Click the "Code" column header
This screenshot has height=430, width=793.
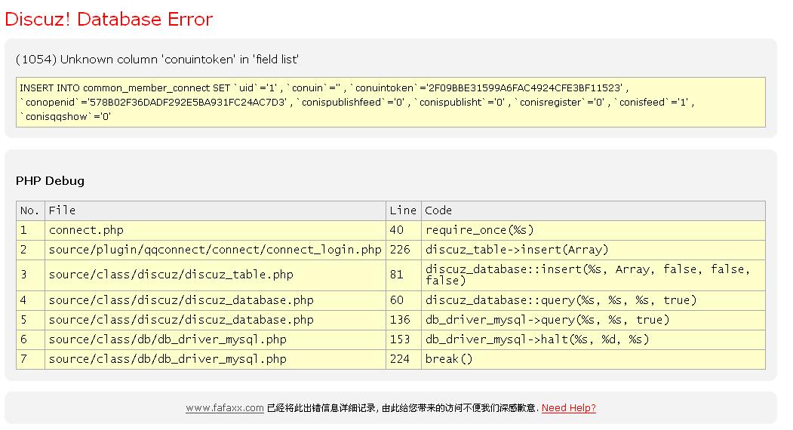(x=438, y=210)
